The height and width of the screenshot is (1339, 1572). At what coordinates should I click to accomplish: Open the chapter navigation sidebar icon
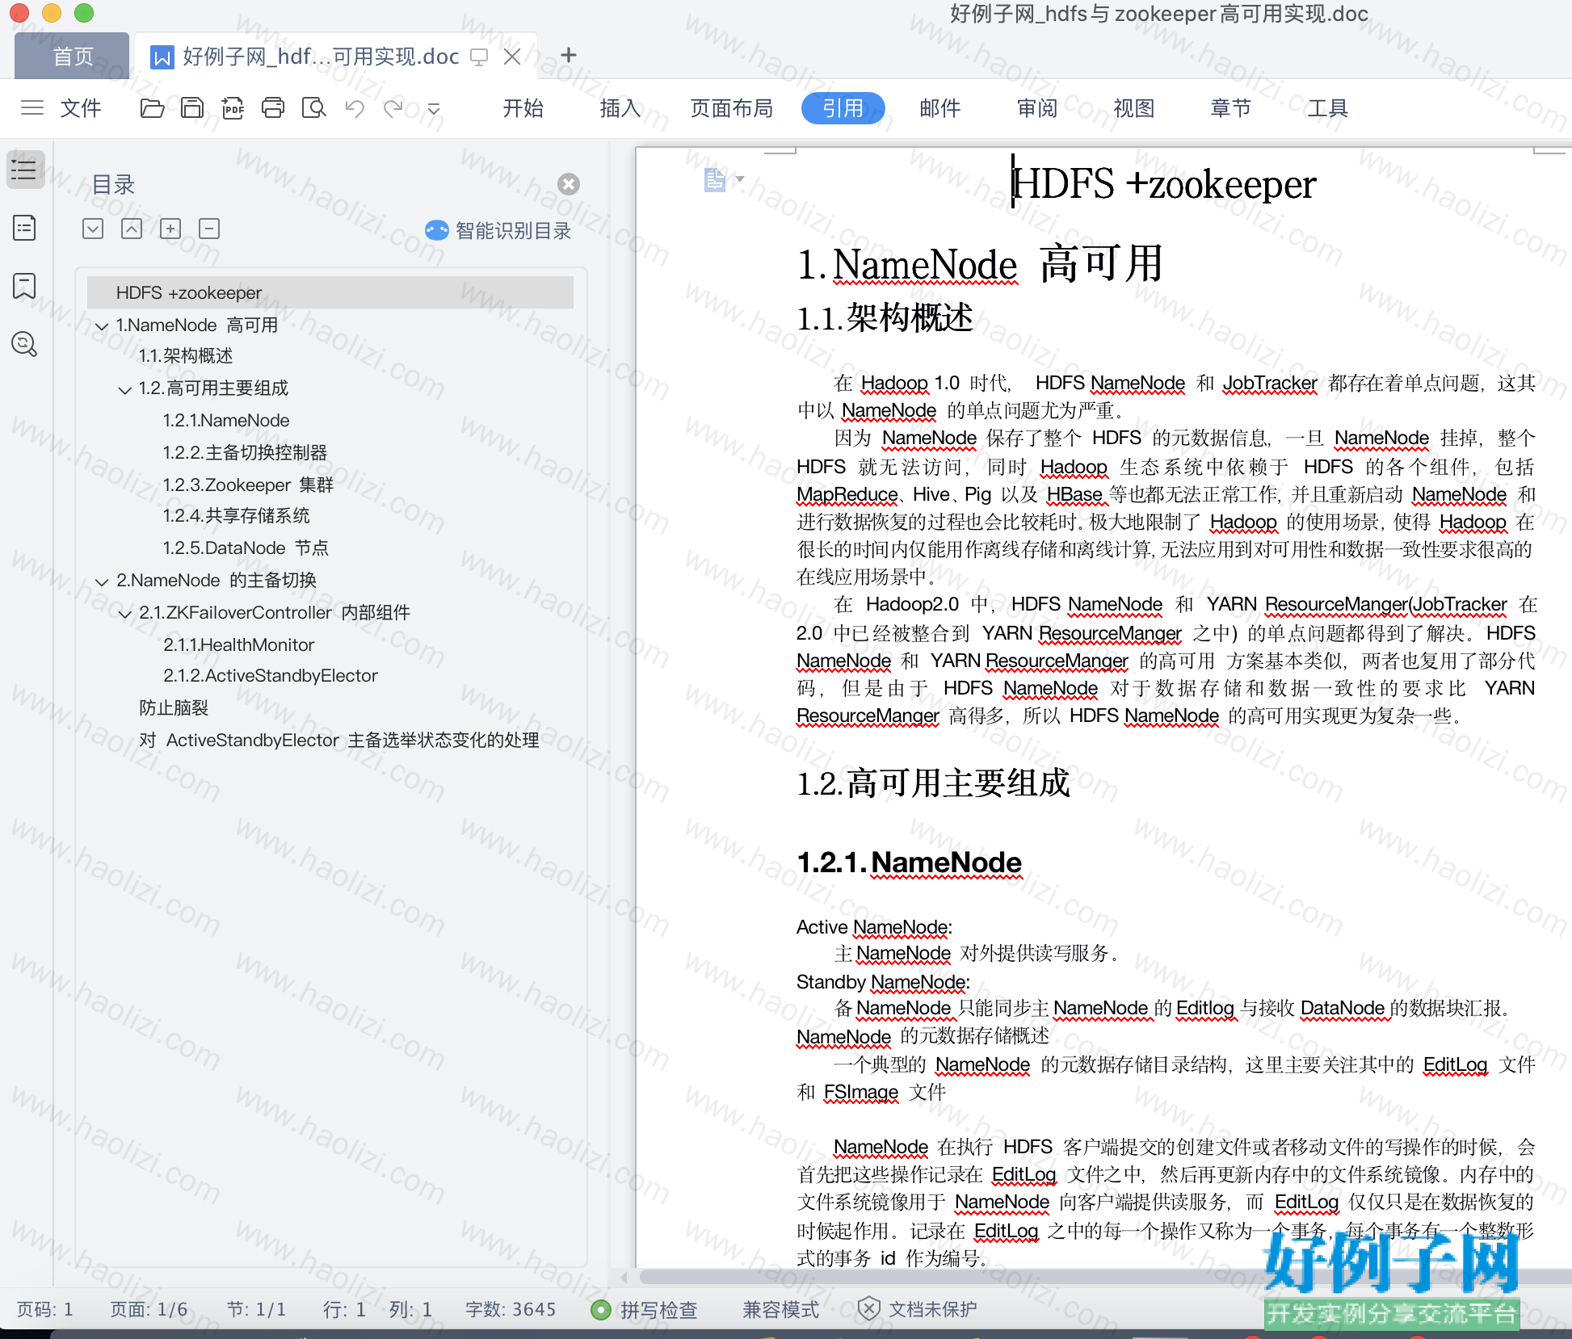tap(25, 228)
